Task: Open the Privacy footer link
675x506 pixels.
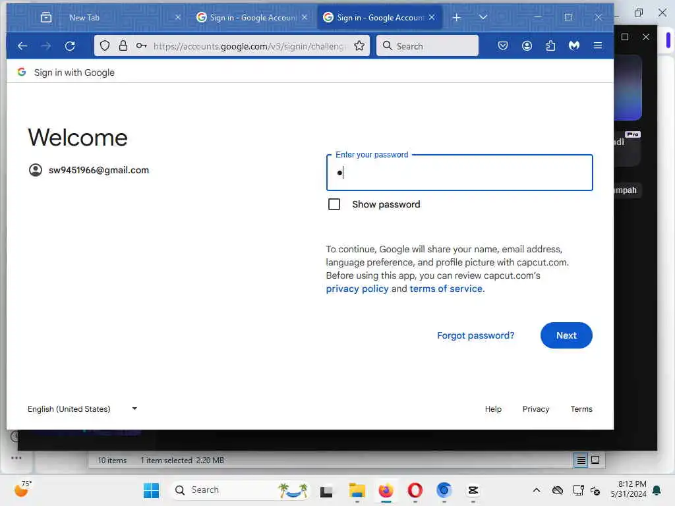Action: [x=535, y=408]
